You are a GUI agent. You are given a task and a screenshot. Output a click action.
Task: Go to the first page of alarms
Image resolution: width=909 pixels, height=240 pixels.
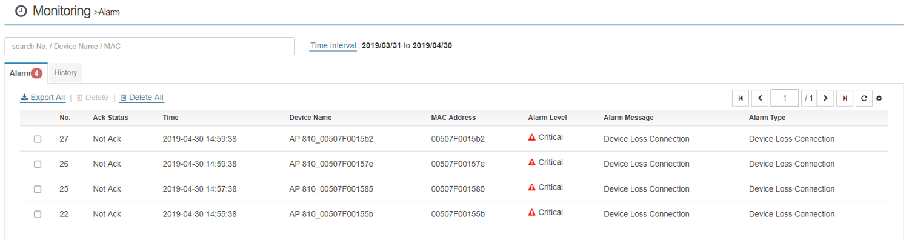741,98
